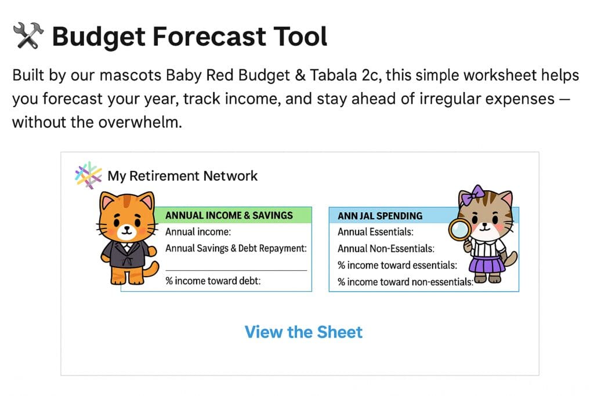Click the Budget Forecast Tool heading
Screen dimensions: 594x396
point(190,37)
